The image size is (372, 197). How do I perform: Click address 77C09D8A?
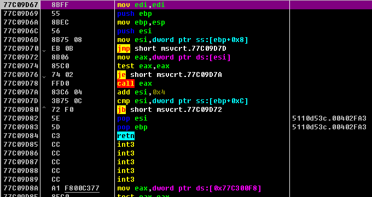click(21, 189)
